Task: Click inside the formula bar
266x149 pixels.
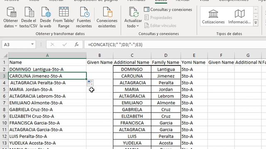Action: 175,45
